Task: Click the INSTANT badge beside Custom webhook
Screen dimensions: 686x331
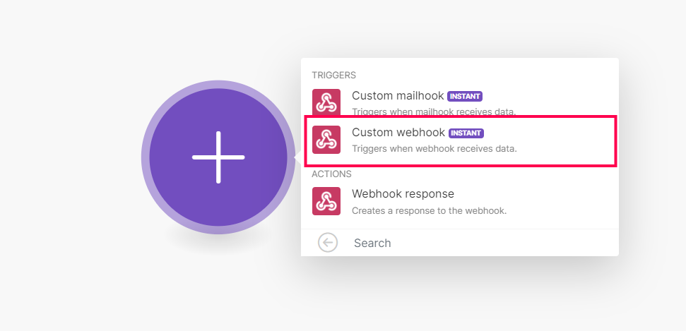Action: pos(466,133)
